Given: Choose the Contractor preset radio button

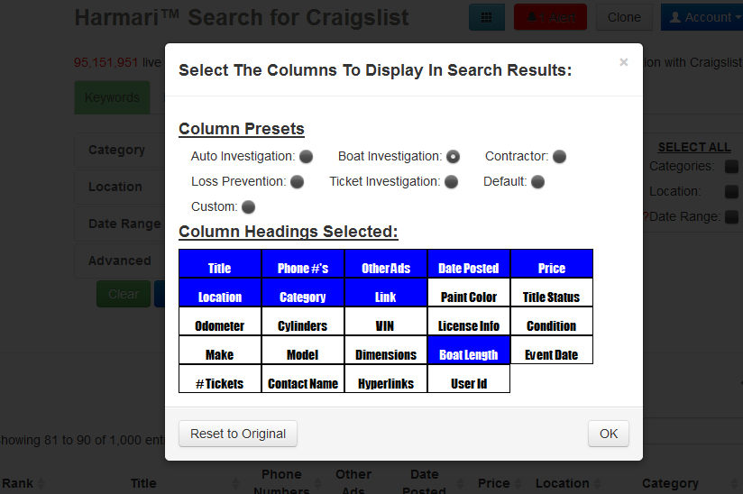Looking at the screenshot, I should tap(560, 156).
